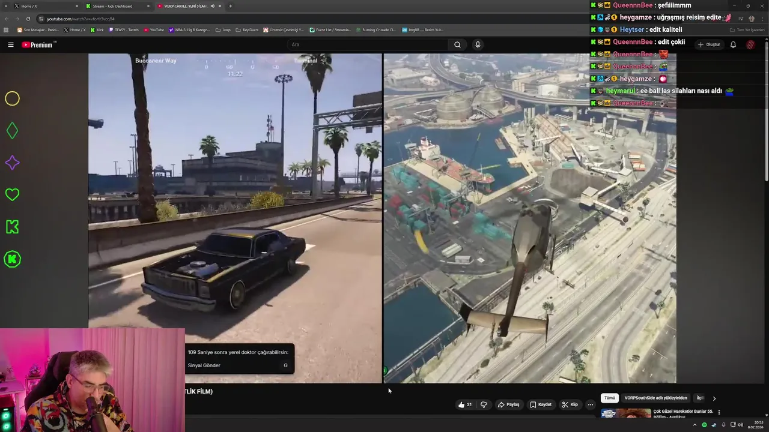769x432 pixels.
Task: Click the Oluştur create button
Action: (x=709, y=44)
